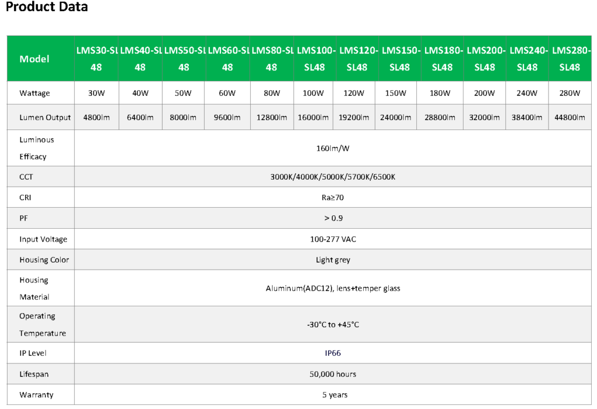Click the -30°C to +45°C temperature range

pos(332,324)
